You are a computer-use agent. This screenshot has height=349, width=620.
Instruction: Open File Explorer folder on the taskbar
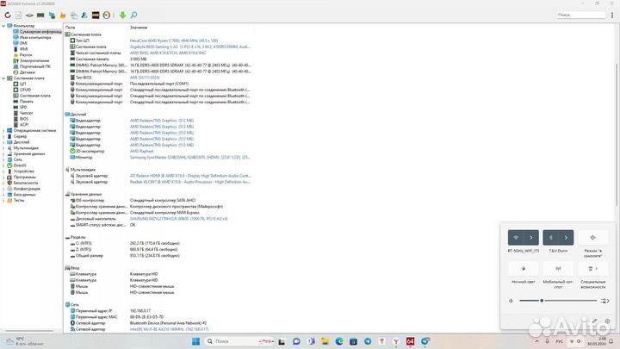[x=325, y=341]
